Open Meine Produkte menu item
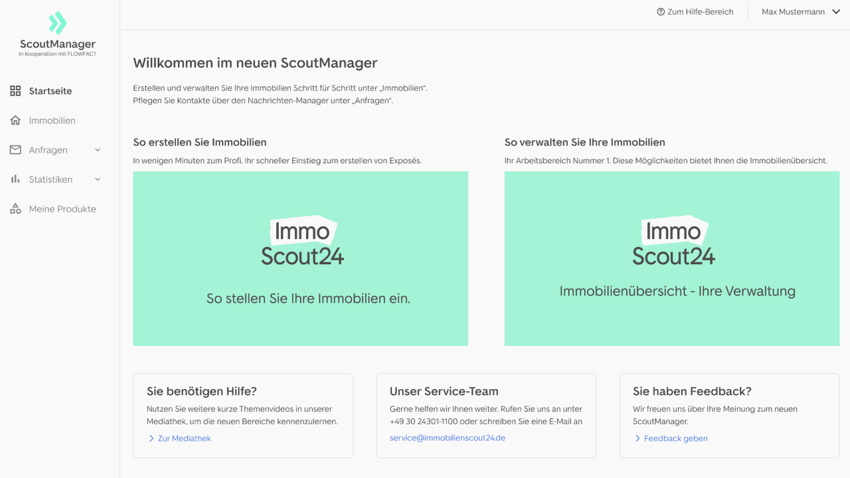Screen dimensions: 850x478 click(62, 209)
